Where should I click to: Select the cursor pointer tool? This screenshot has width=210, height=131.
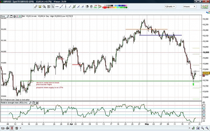tap(53, 7)
